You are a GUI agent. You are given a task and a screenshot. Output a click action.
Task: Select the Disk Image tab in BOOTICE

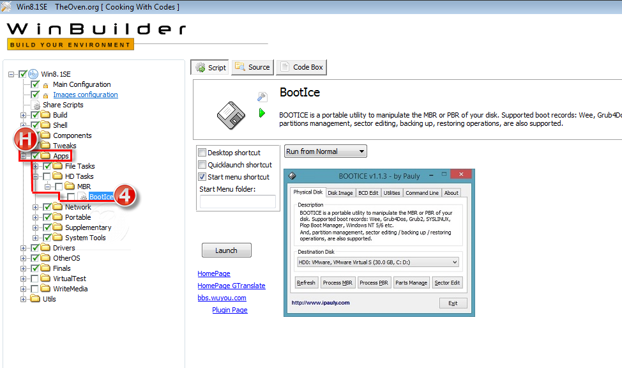(x=340, y=193)
